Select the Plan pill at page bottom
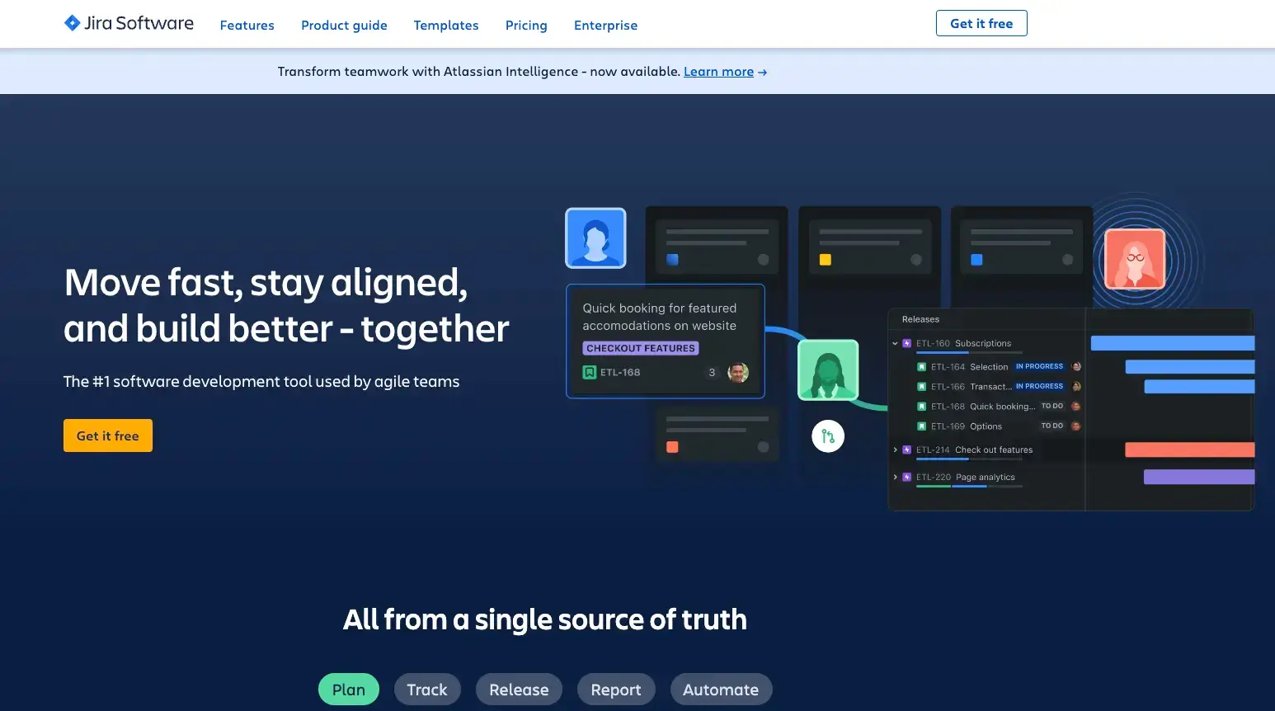Image resolution: width=1275 pixels, height=711 pixels. 348,689
